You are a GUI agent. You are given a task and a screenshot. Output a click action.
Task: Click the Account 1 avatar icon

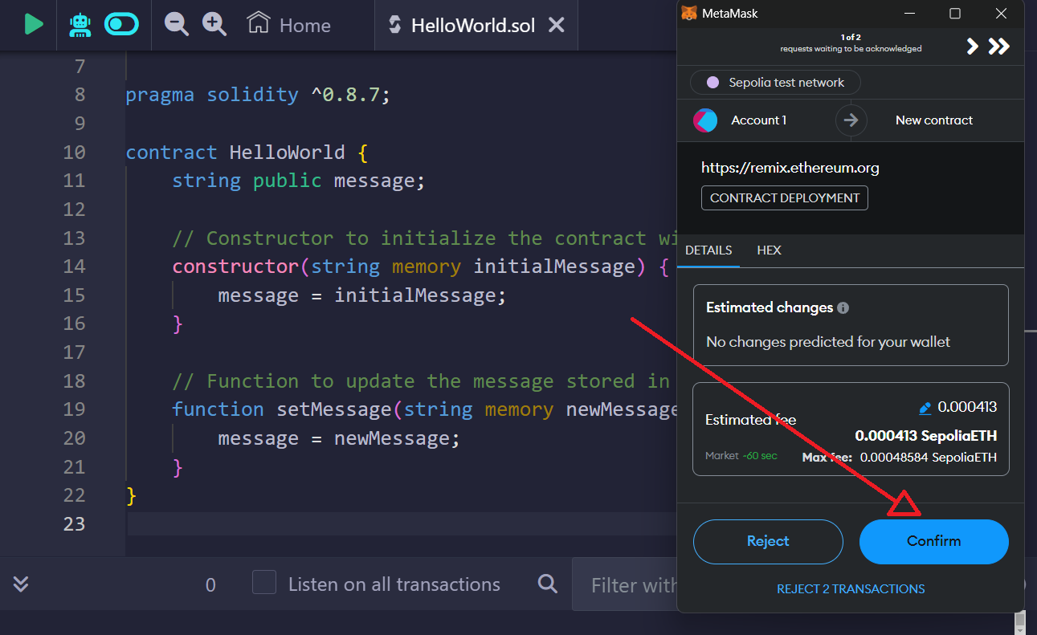pos(705,120)
